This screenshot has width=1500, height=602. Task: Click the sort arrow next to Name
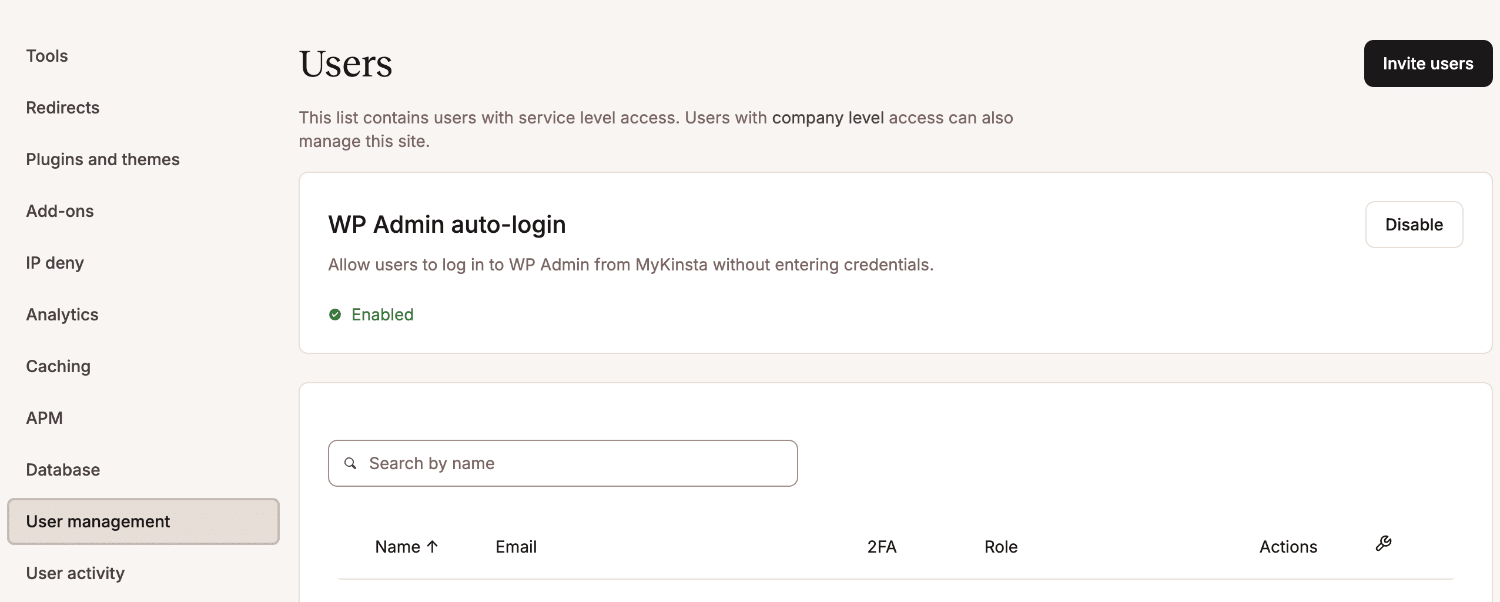pos(433,546)
